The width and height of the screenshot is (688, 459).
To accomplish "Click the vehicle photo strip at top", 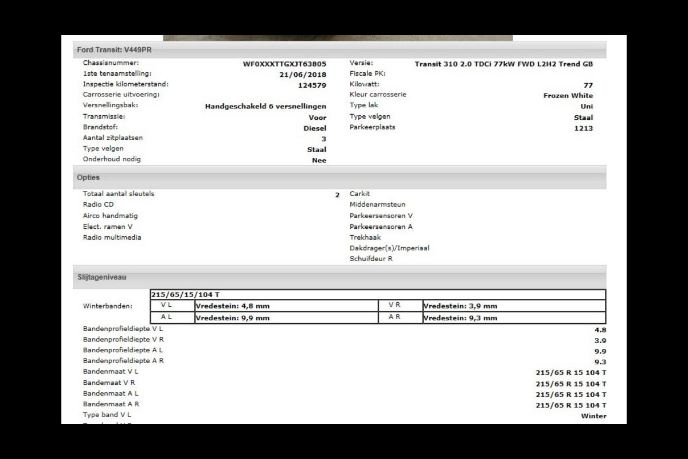I will 338,38.
